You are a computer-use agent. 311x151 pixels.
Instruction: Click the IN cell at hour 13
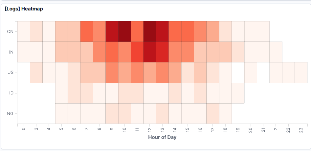point(162,52)
